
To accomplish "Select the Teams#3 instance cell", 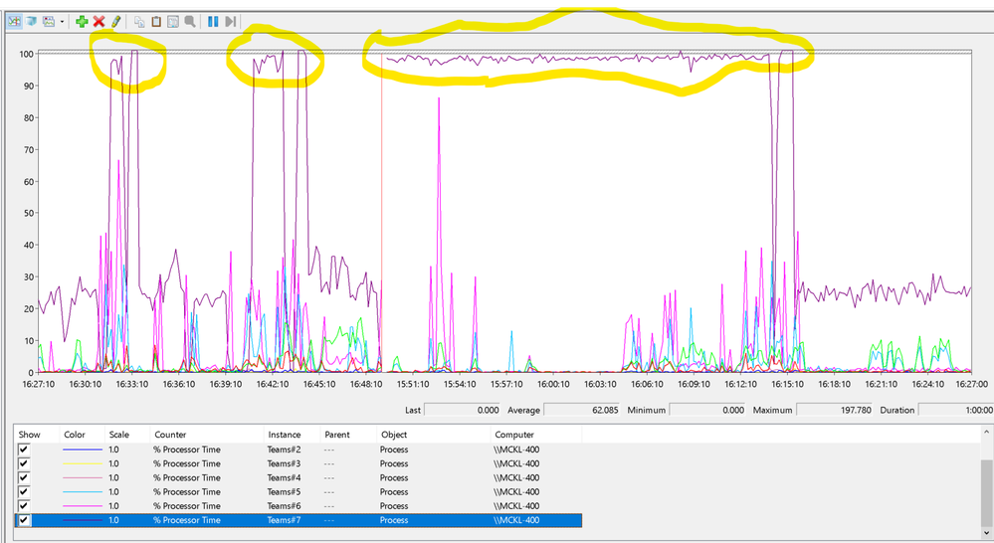I will tap(284, 463).
